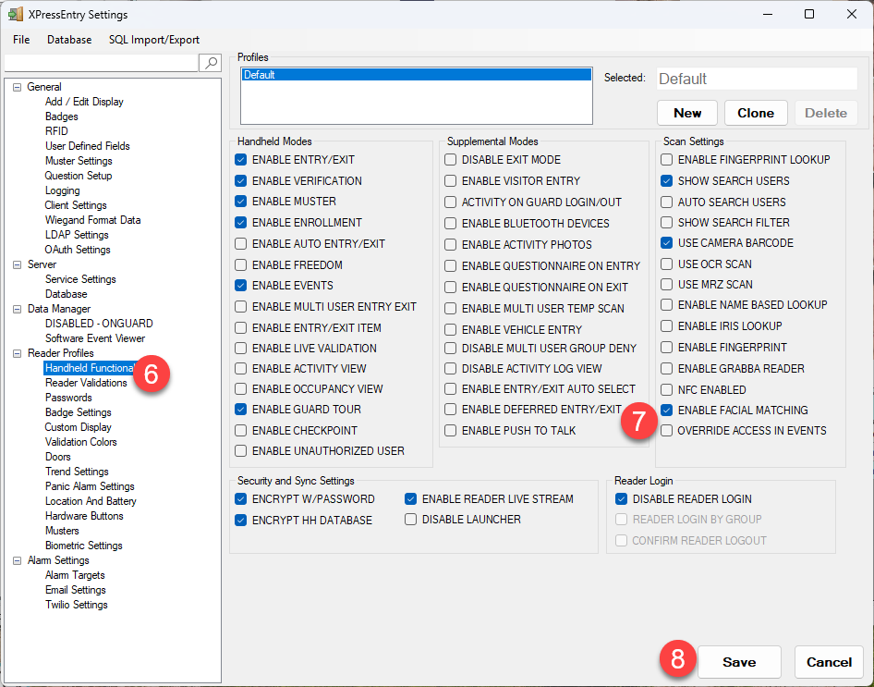Open the File menu
Image resolution: width=874 pixels, height=687 pixels.
(21, 40)
